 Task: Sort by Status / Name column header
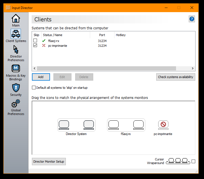click(66, 35)
